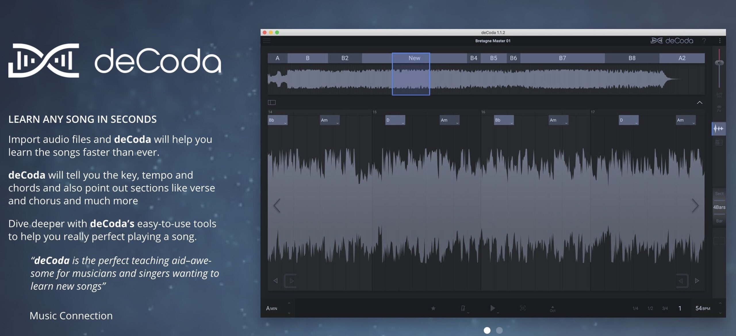Click the star favorite icon in the transport bar

coord(433,308)
